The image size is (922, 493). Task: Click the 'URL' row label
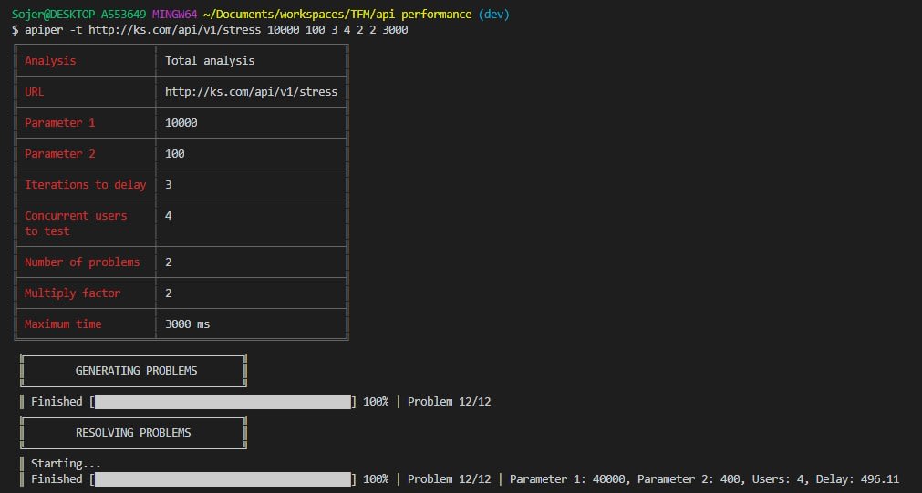click(x=34, y=92)
